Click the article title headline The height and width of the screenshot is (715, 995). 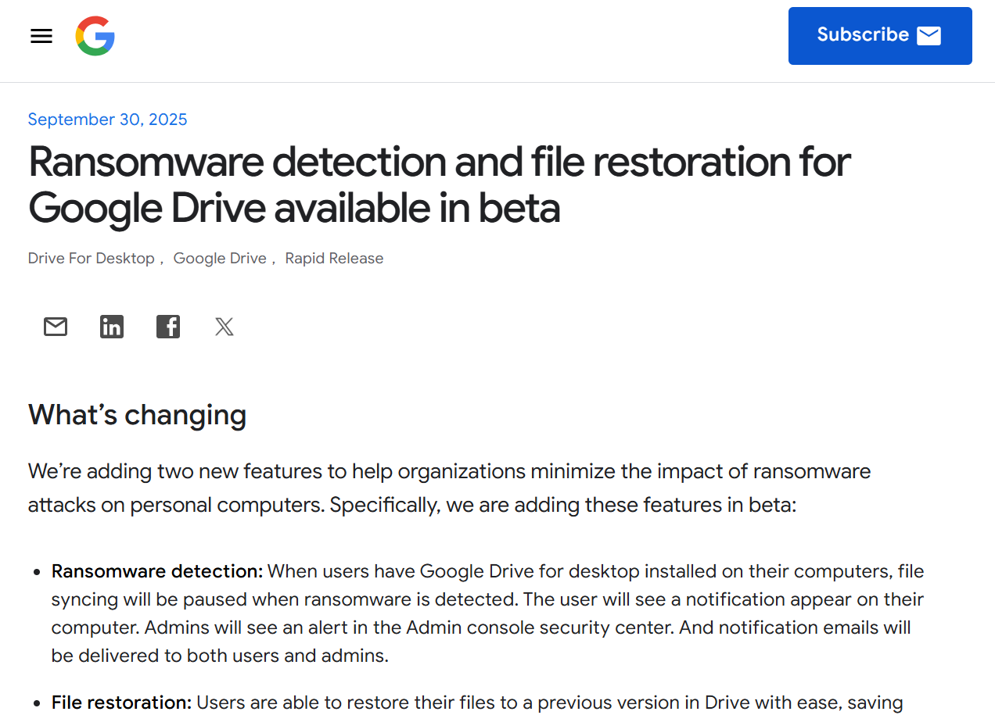(438, 185)
